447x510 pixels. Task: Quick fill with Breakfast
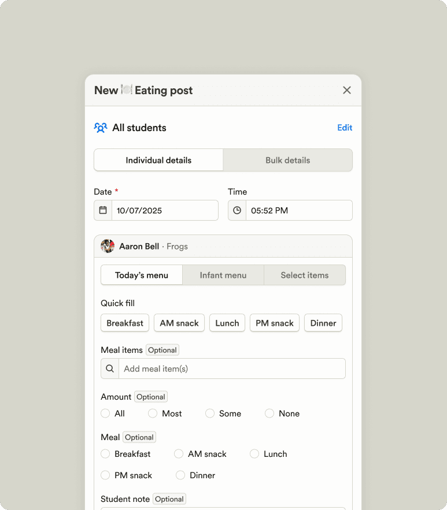125,323
